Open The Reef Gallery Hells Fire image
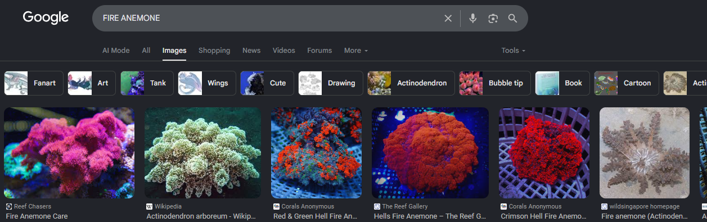The width and height of the screenshot is (707, 222). point(430,153)
